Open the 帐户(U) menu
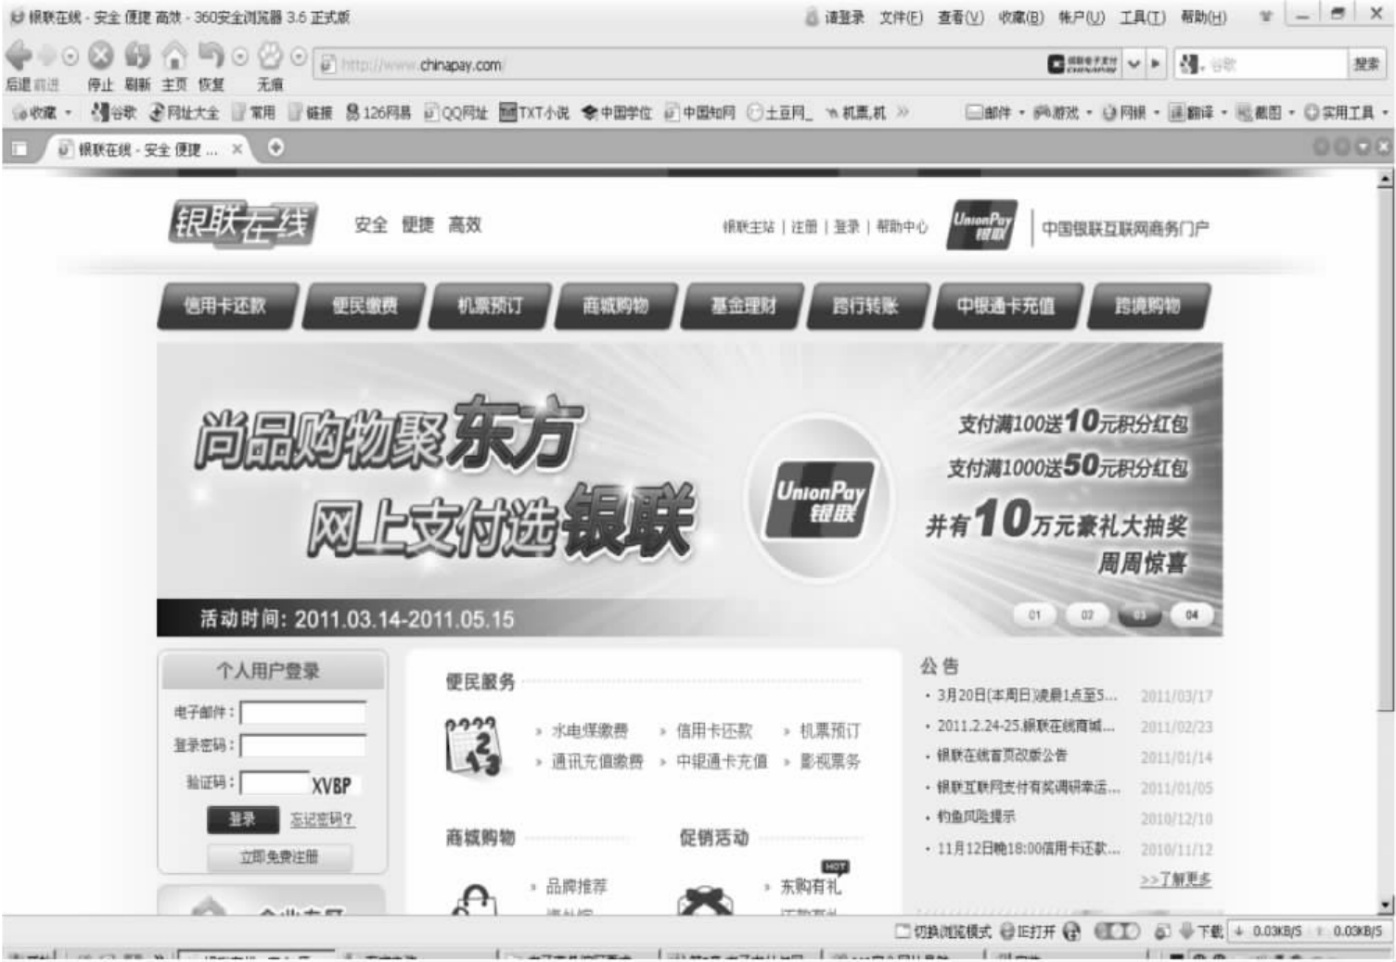 tap(1082, 17)
